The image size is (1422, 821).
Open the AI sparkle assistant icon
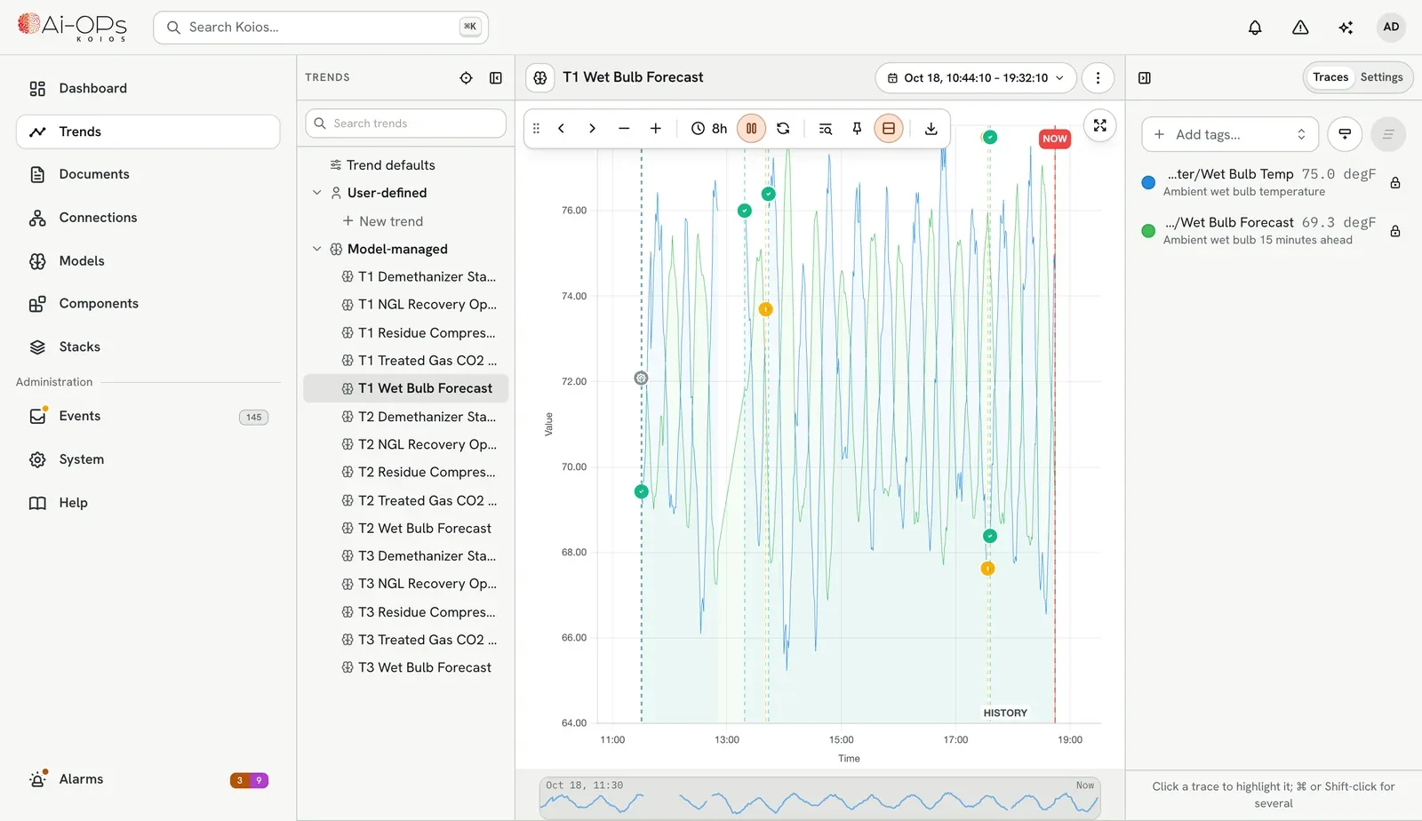pyautogui.click(x=1346, y=28)
